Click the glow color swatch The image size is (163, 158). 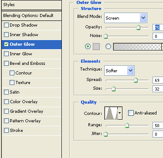(x=96, y=47)
